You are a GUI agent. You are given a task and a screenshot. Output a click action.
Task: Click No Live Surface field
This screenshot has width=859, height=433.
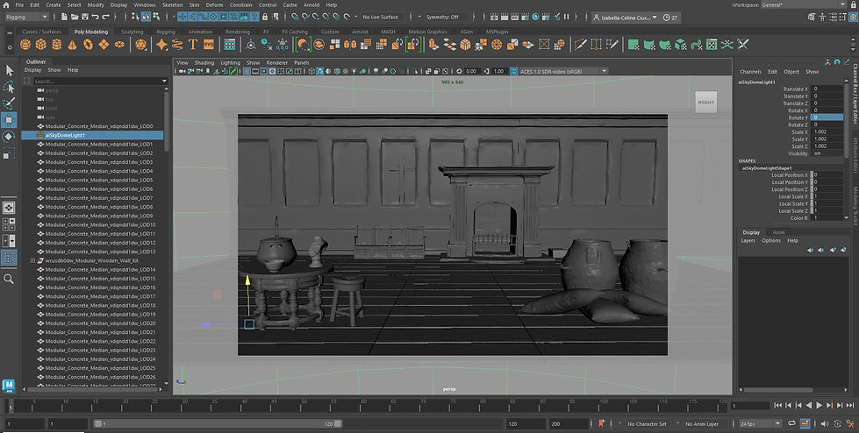(381, 17)
